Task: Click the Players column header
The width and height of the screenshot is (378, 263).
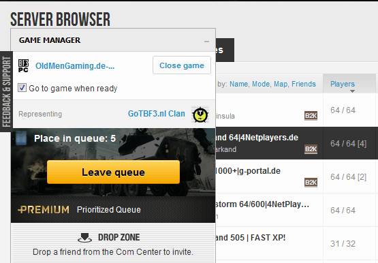Action: 349,84
